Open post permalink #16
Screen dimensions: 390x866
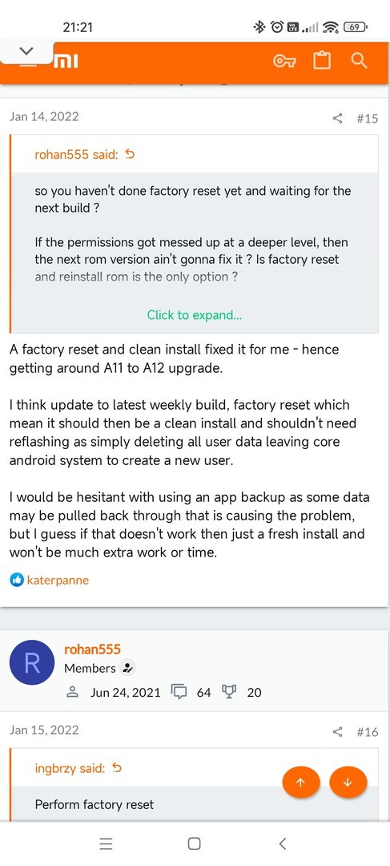[x=368, y=732]
